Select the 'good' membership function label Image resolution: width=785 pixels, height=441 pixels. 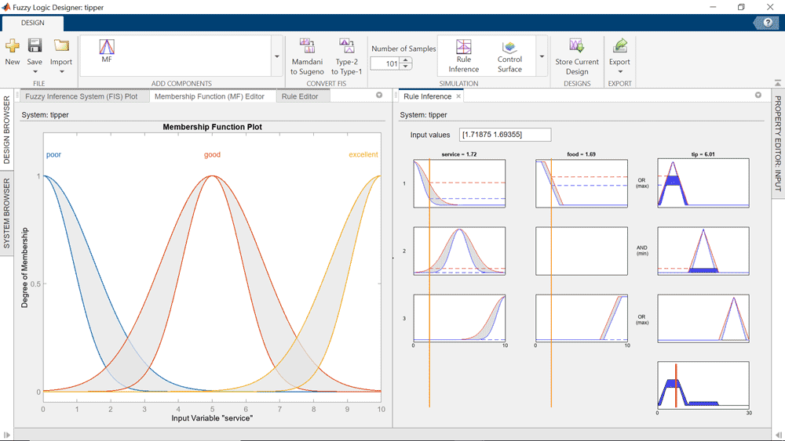click(212, 154)
